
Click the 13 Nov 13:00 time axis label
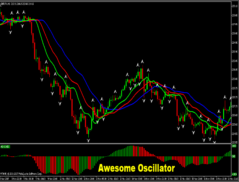point(113,179)
